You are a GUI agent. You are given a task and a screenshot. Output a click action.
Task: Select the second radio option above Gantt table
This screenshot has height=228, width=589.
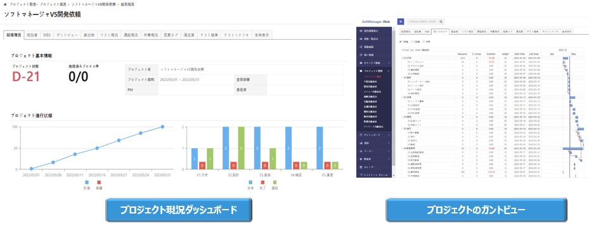[412, 42]
